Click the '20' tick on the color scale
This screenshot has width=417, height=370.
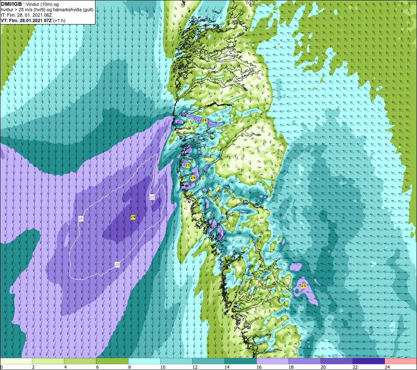(323, 367)
